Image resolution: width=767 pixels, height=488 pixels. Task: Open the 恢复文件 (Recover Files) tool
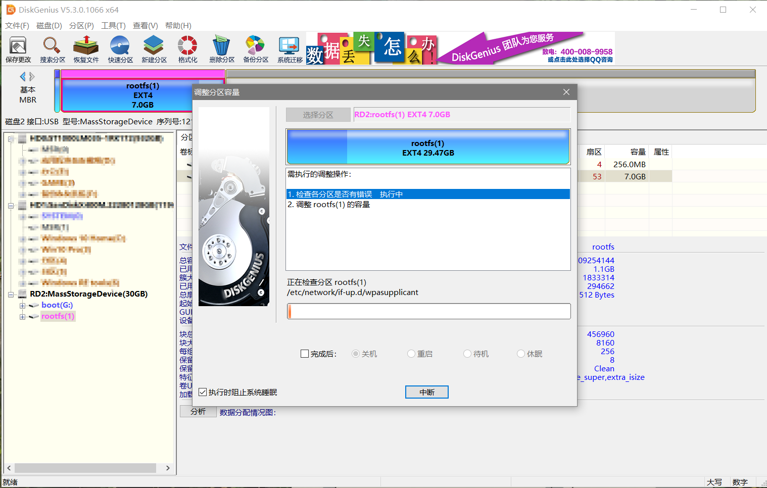pos(86,50)
